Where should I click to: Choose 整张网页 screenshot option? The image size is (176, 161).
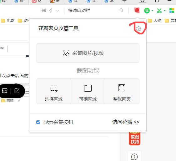coord(122,91)
